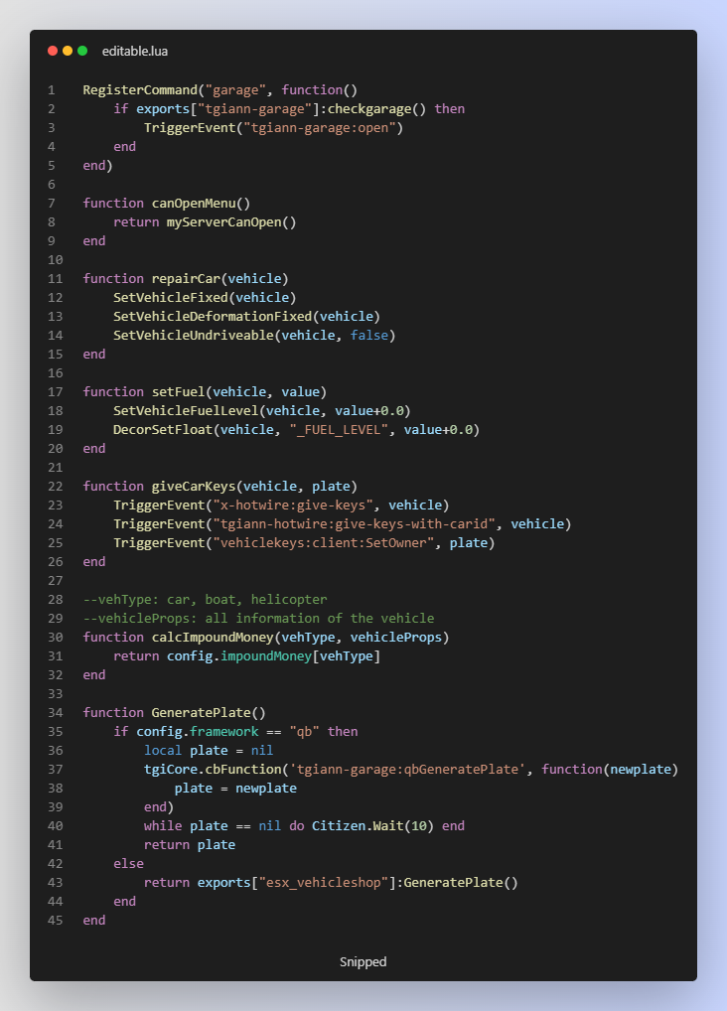
Task: Click myServerCanOpen() on line 8
Action: coord(231,221)
